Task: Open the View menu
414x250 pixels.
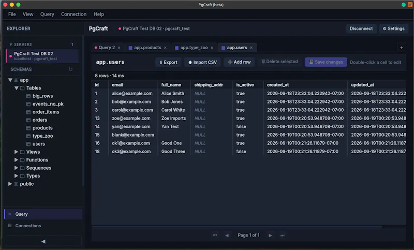Action: click(28, 14)
